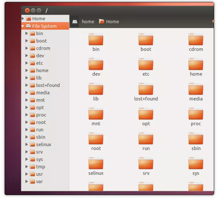
Task: Select 'home' in the sidebar tree
Action: (x=42, y=70)
